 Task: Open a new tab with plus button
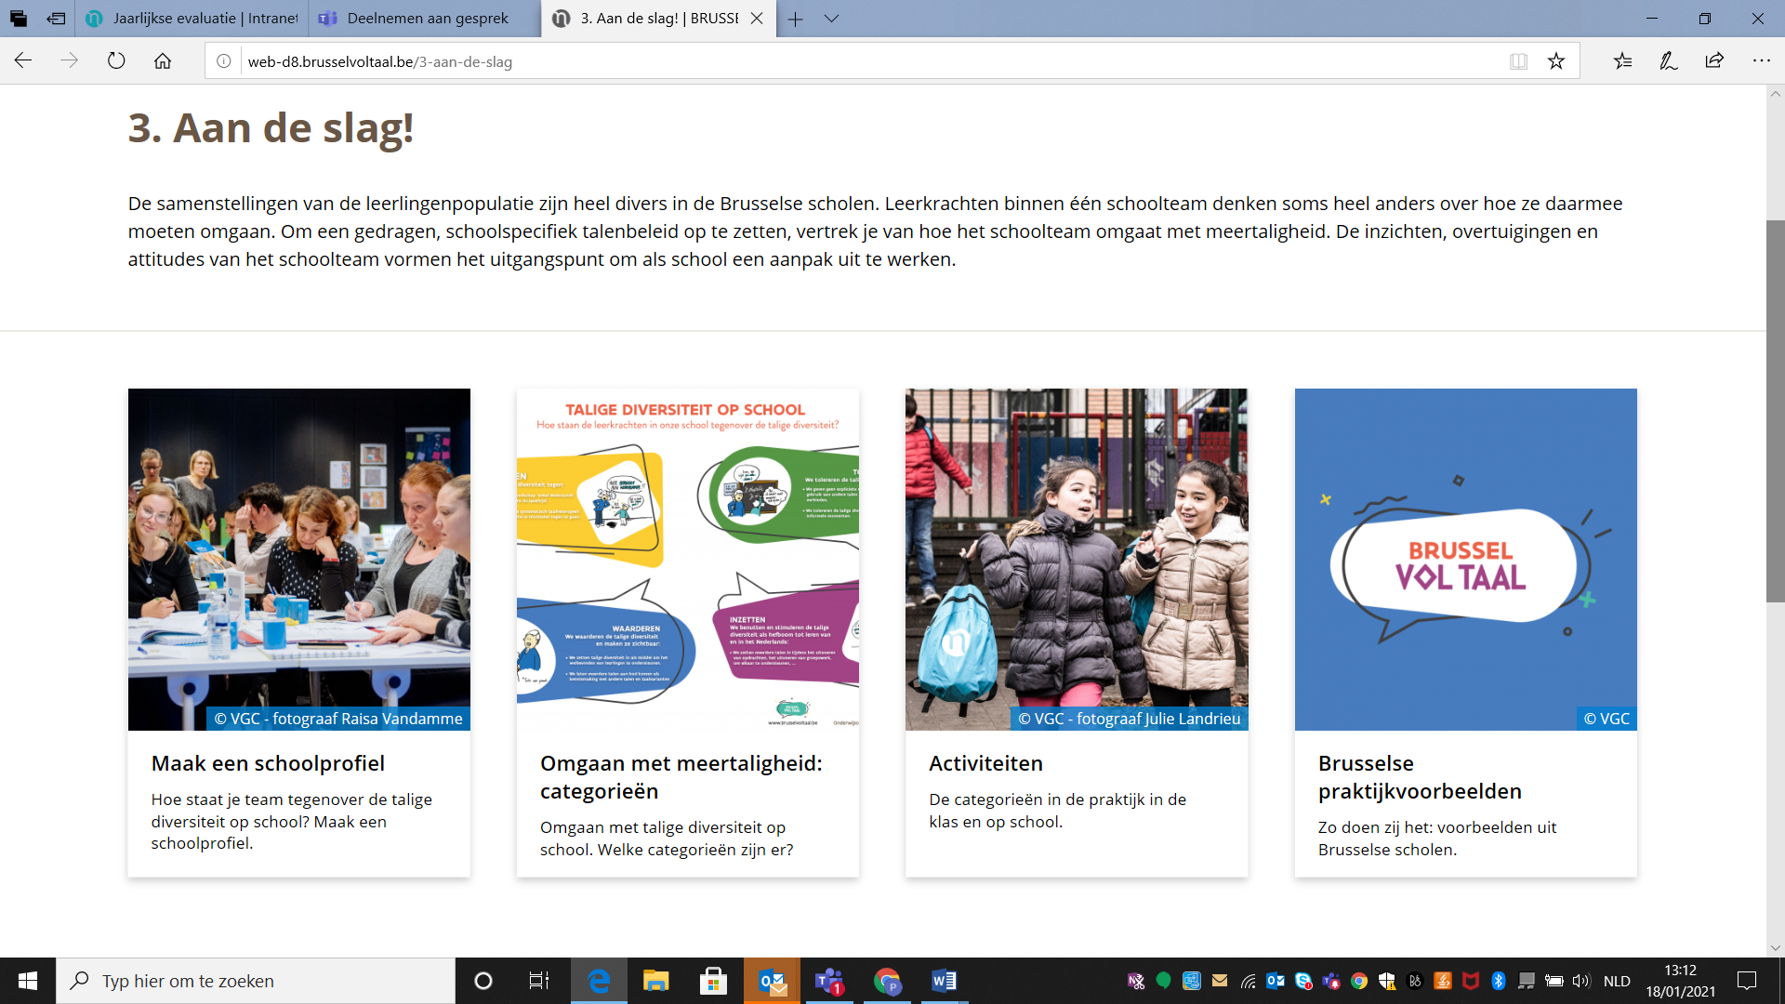[x=796, y=19]
